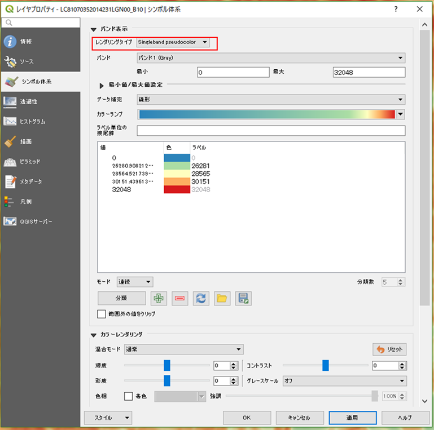Toggle 範囲外の値をクリップ checkbox
The height and width of the screenshot is (430, 434).
point(101,314)
